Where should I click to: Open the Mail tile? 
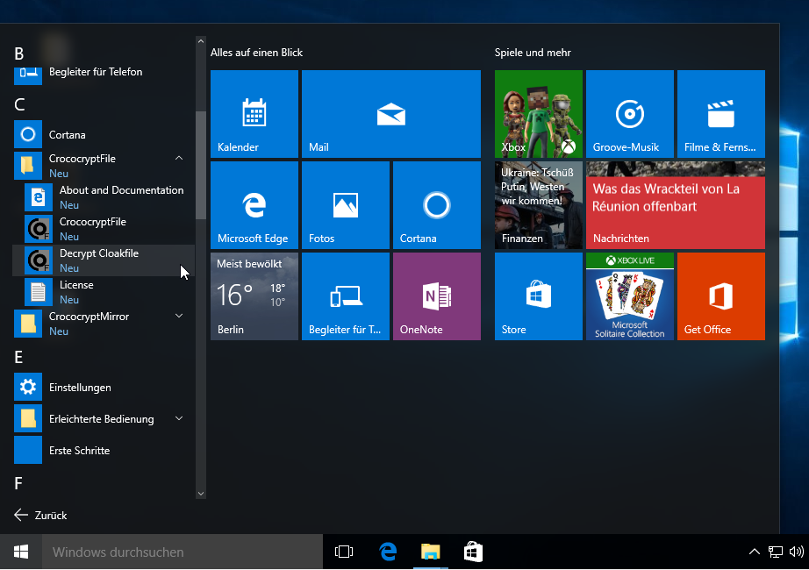[391, 114]
